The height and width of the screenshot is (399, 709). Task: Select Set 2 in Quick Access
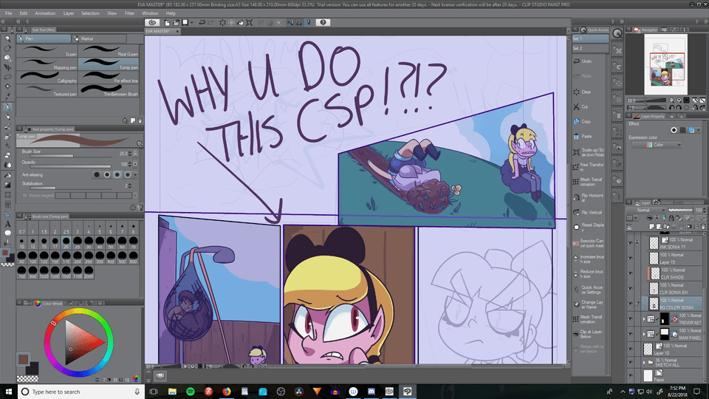pyautogui.click(x=578, y=48)
